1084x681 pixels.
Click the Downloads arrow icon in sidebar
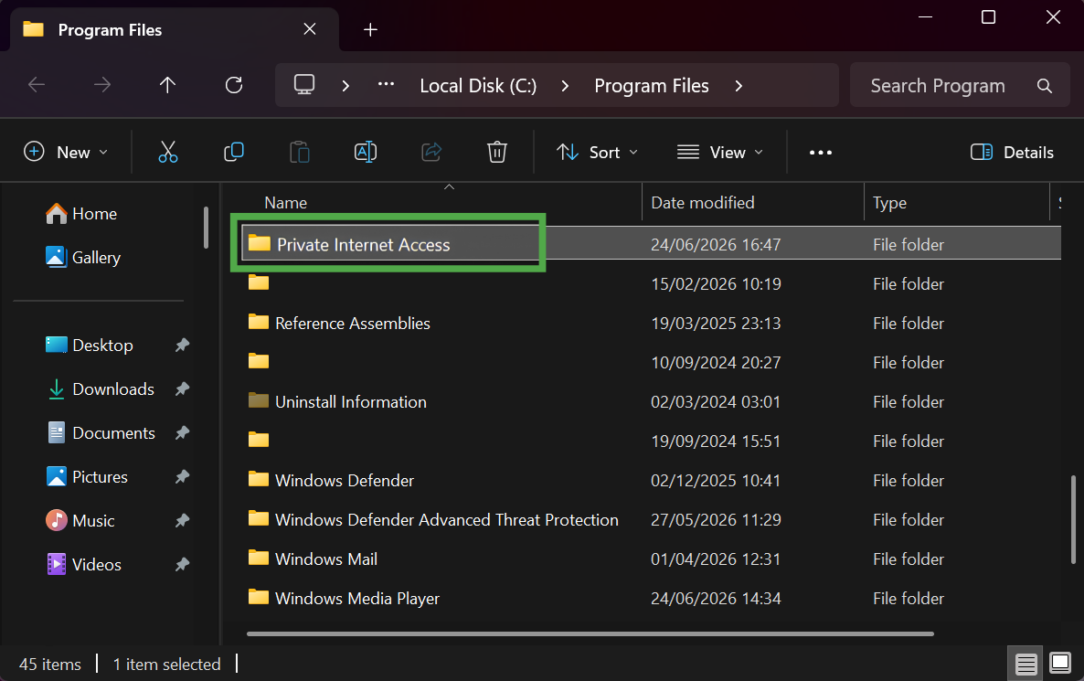pos(56,389)
